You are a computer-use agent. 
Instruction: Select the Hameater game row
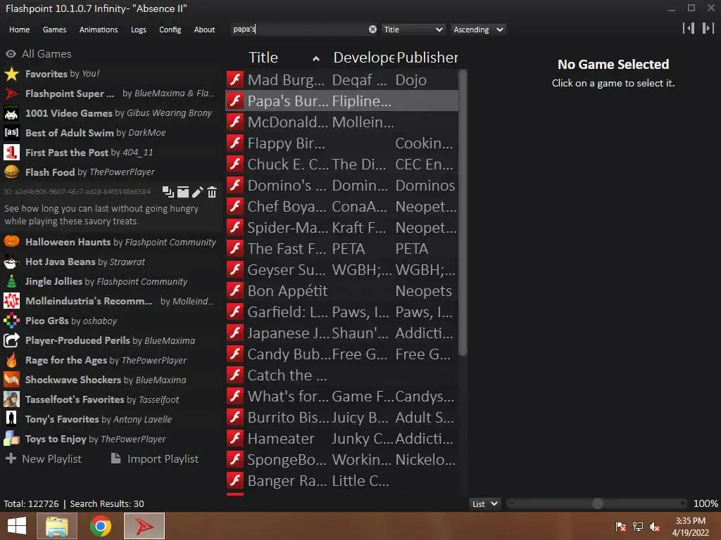click(341, 439)
